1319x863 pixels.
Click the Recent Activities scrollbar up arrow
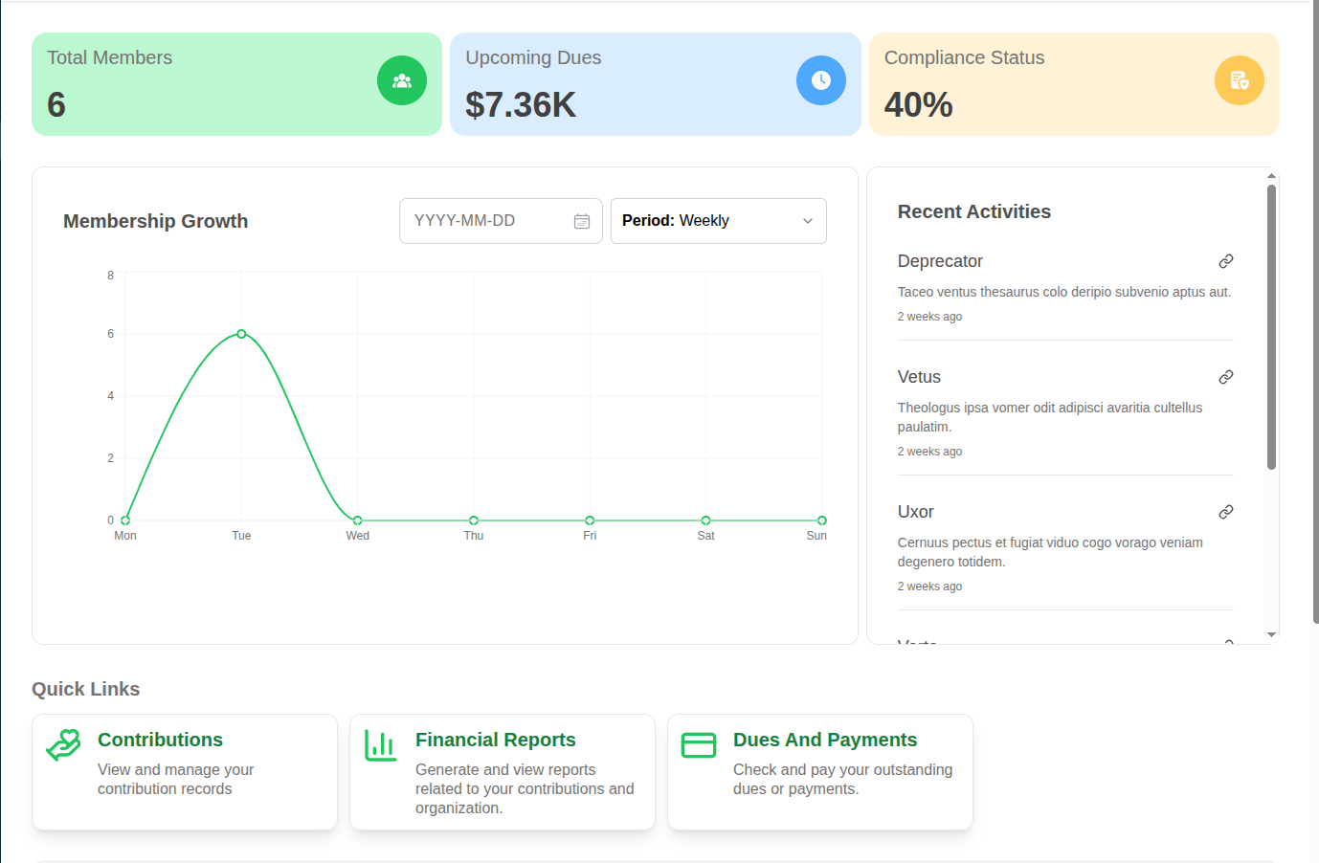click(x=1271, y=176)
